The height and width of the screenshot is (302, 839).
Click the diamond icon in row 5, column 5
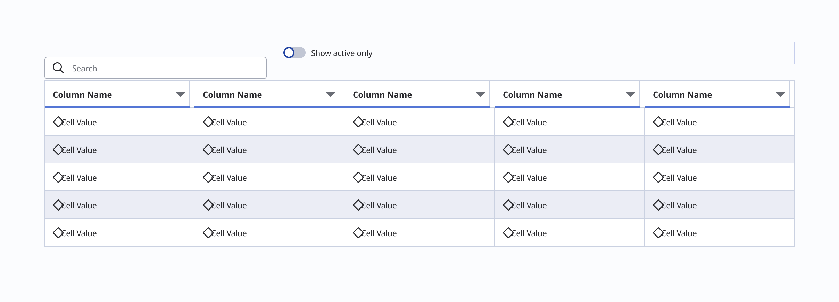[x=658, y=233]
